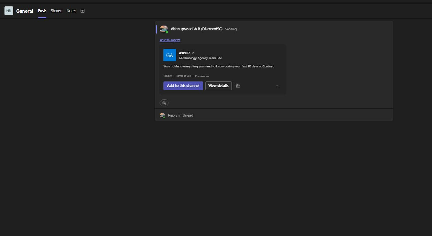Screen dimensions: 432x236
Task: Open the Terms of use link
Action: click(183, 76)
